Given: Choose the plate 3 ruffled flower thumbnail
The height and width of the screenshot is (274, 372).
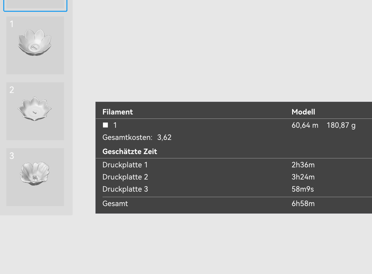Looking at the screenshot, I should point(35,177).
